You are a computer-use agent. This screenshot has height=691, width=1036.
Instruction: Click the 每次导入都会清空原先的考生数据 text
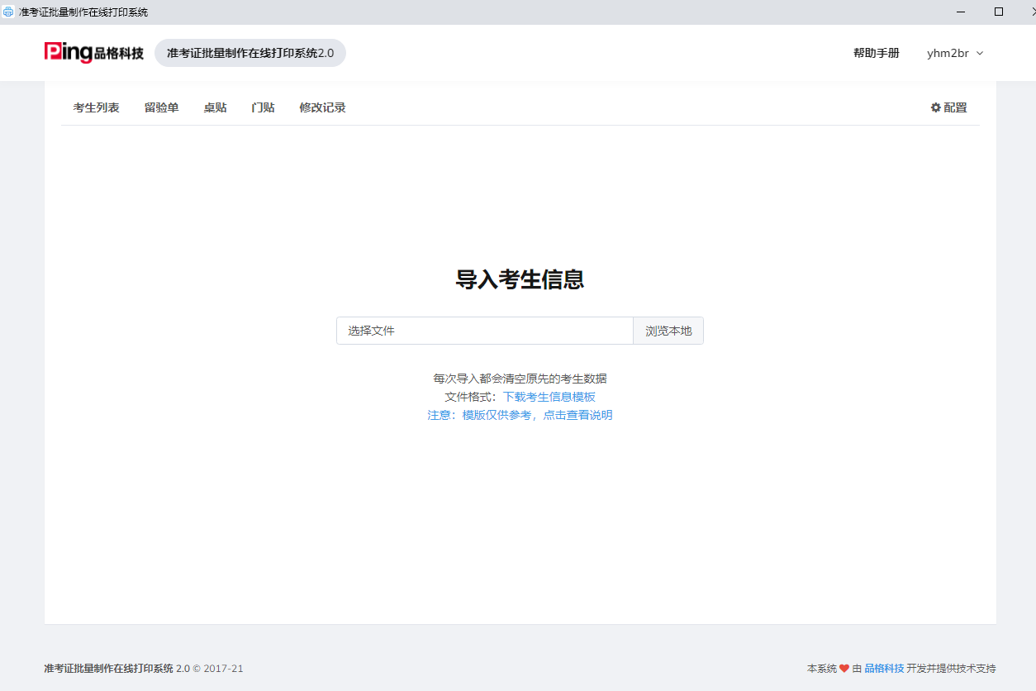click(520, 379)
